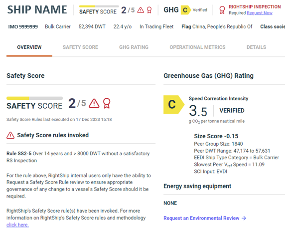The width and height of the screenshot is (290, 232).
Task: Open the Operational Metrics tab
Action: 197,47
